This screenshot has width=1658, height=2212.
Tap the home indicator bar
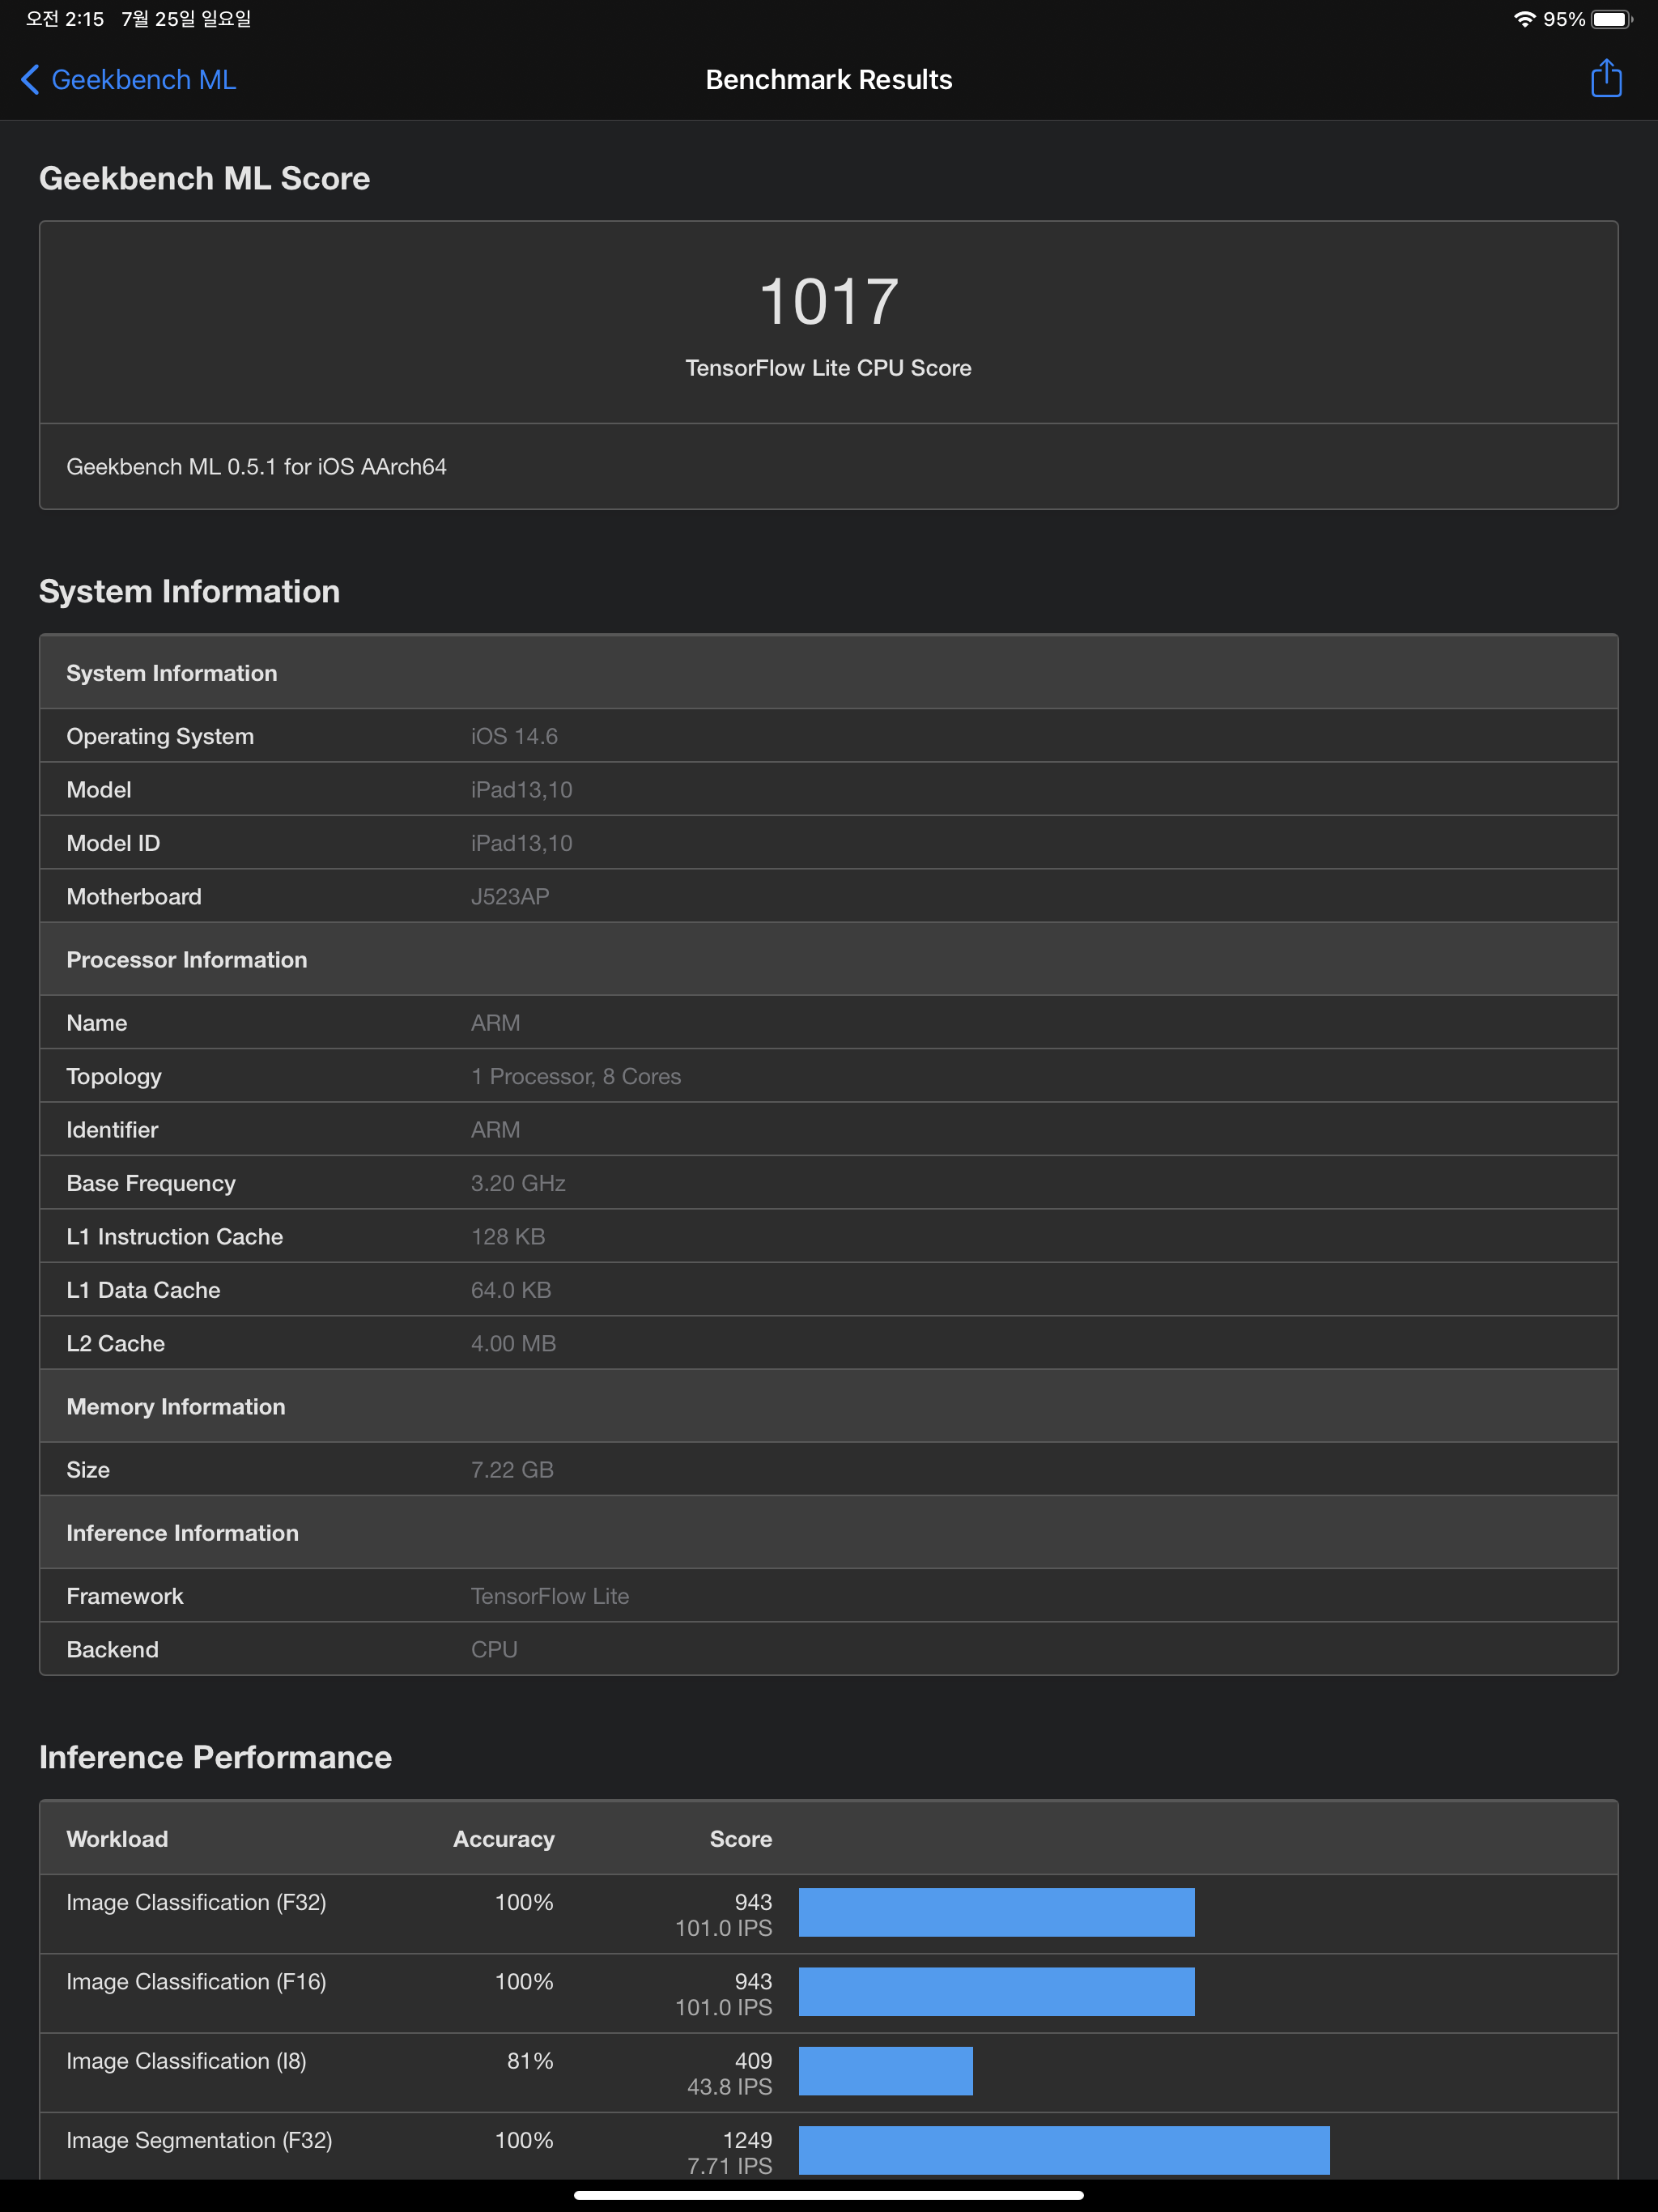828,2196
